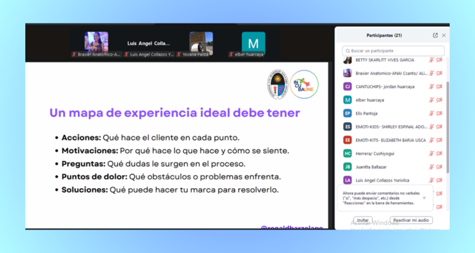Click Brasier Anatomico video thumbnail
The width and height of the screenshot is (475, 253).
tap(96, 42)
